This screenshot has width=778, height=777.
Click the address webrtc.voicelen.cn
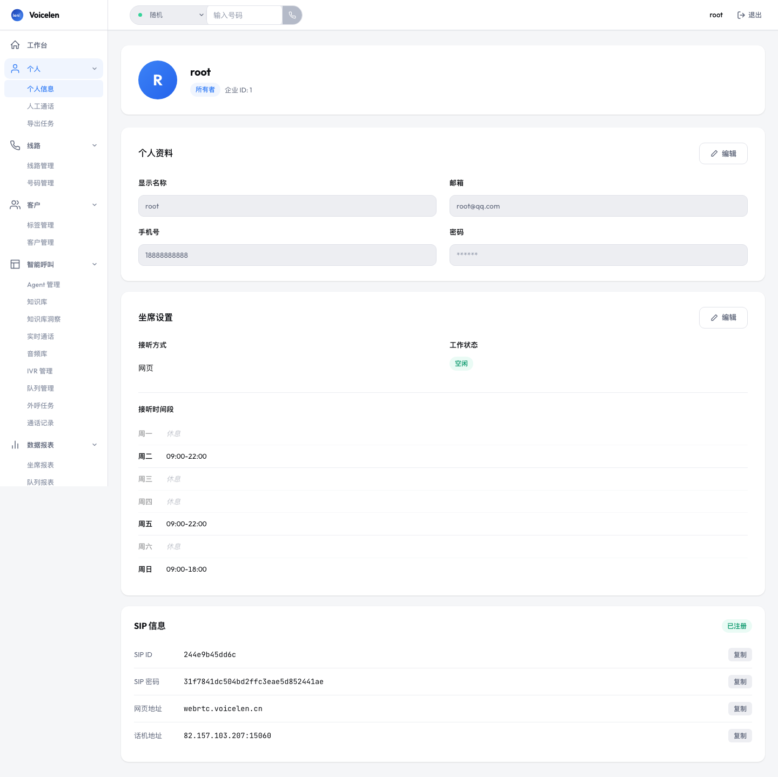pos(223,709)
